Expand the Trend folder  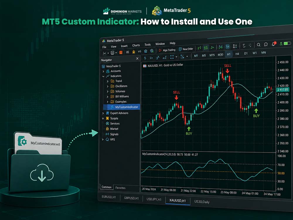point(108,81)
